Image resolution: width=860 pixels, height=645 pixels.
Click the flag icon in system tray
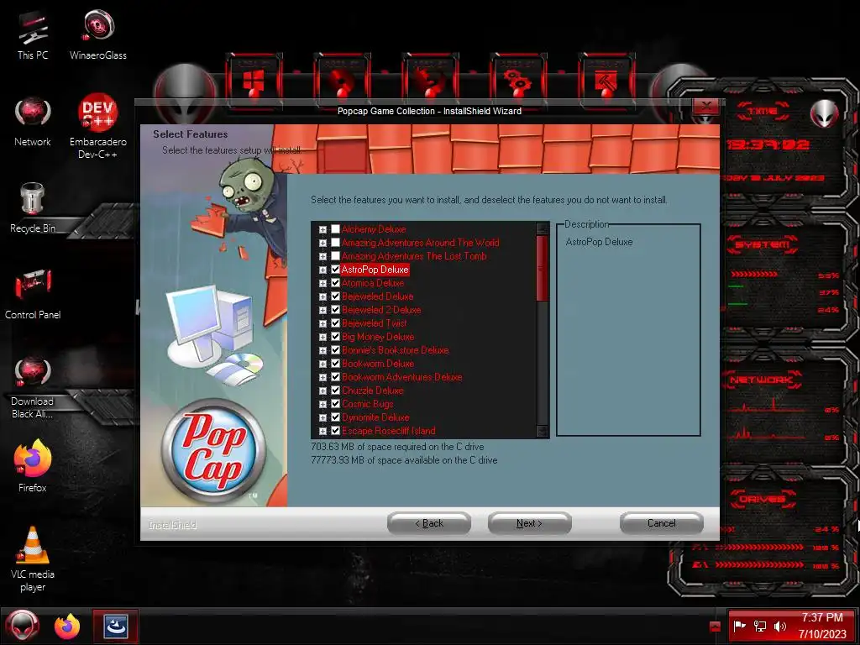pos(740,626)
